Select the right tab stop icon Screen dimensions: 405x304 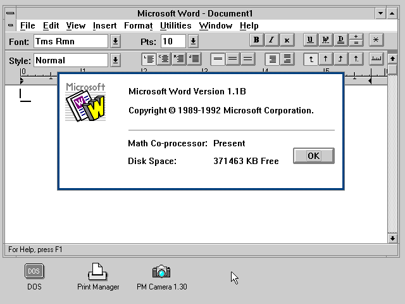pyautogui.click(x=340, y=59)
